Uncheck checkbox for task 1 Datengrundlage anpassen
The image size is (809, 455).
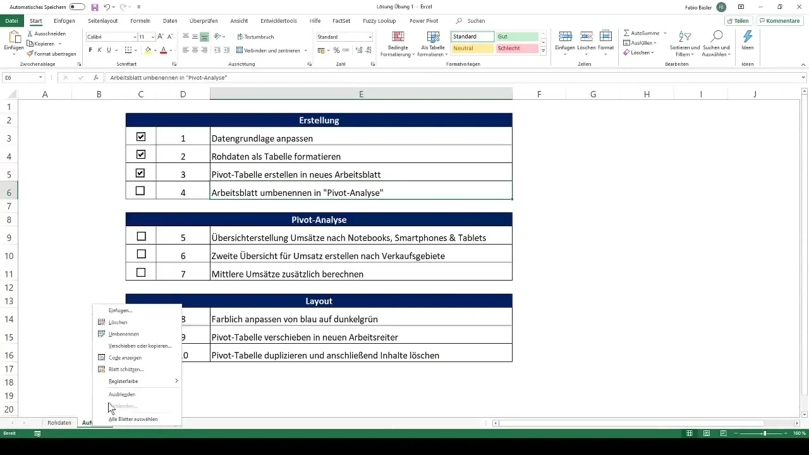tap(141, 136)
